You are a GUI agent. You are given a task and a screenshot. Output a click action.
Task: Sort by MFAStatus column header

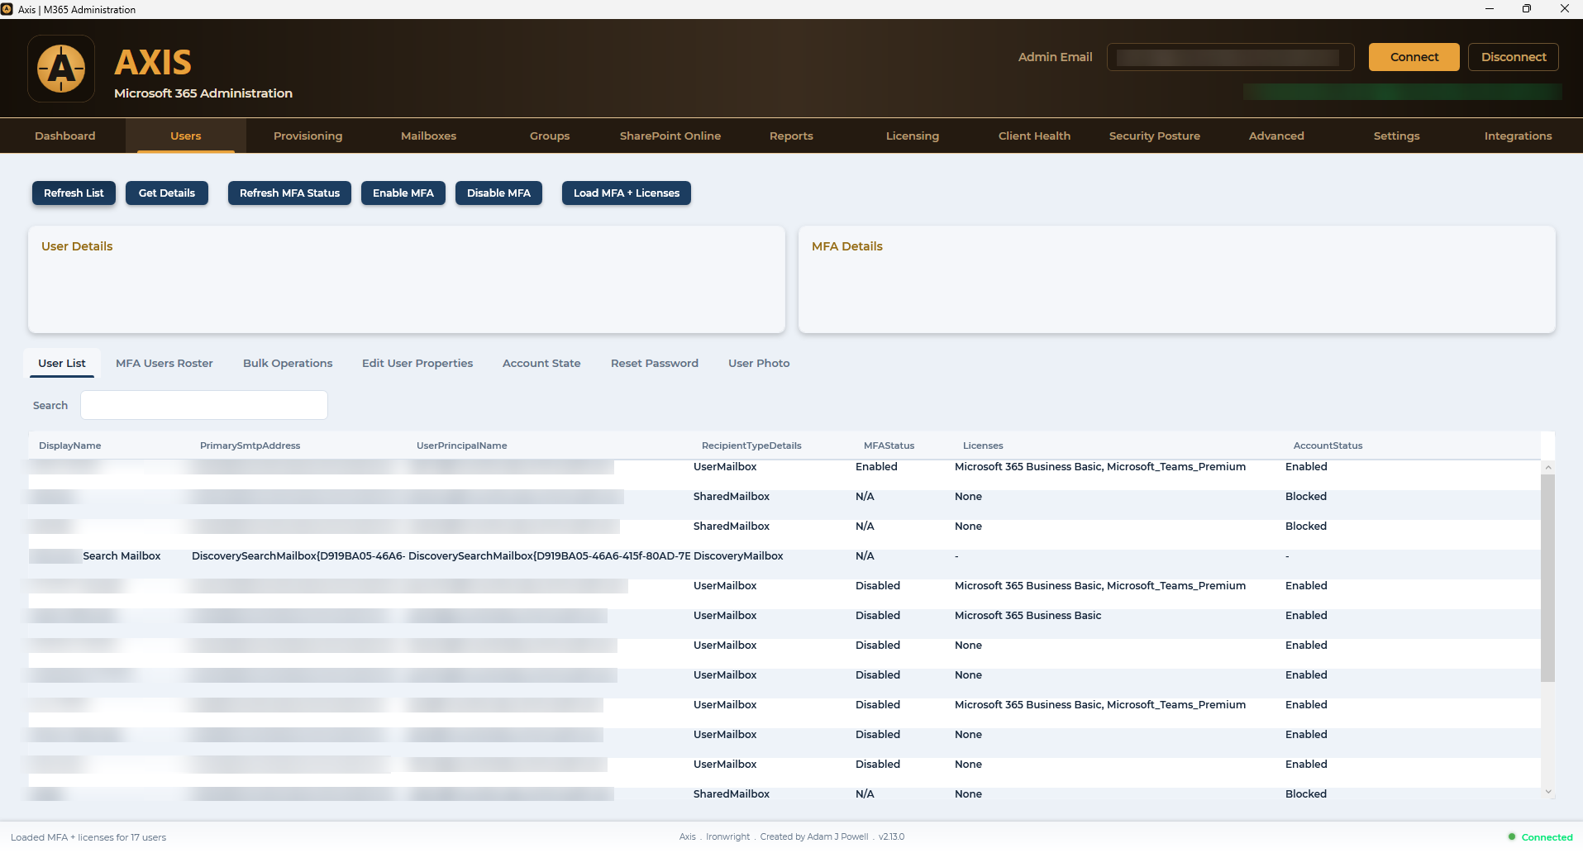[x=889, y=446]
